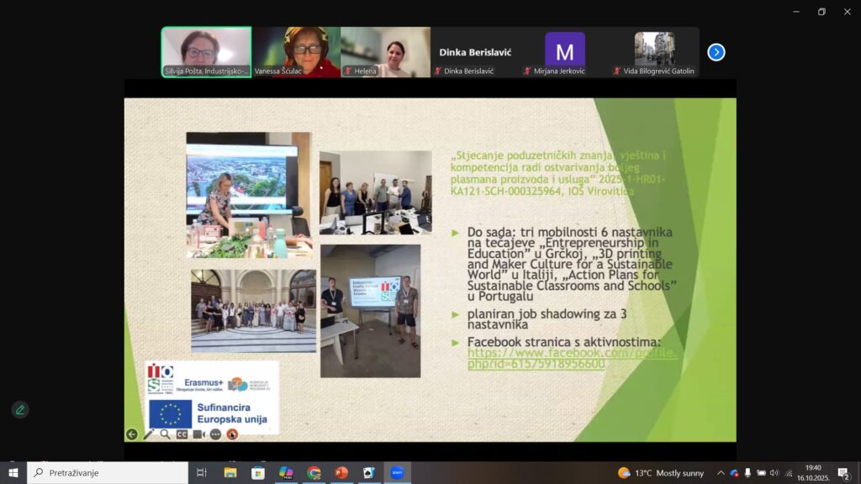
Task: Click the orange laser pointer icon
Action: (232, 434)
